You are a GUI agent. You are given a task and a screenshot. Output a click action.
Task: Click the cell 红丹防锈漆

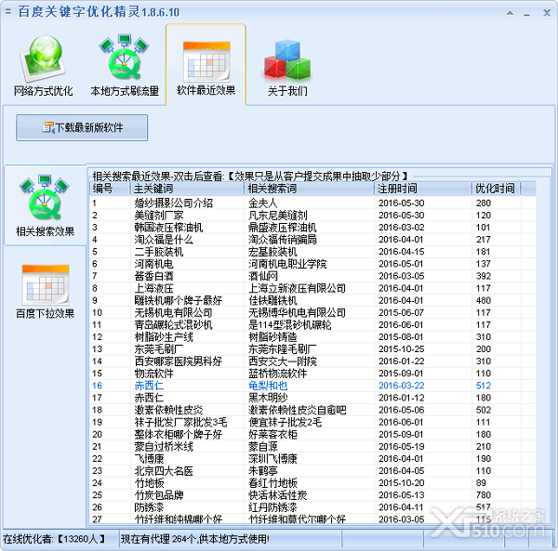pyautogui.click(x=272, y=507)
